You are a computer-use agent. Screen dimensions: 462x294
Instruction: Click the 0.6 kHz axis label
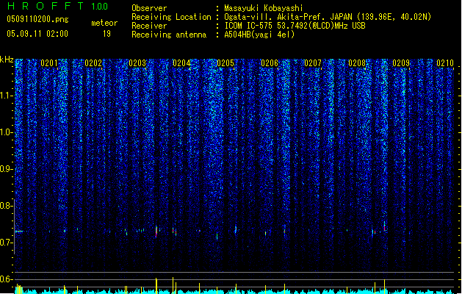click(6, 279)
